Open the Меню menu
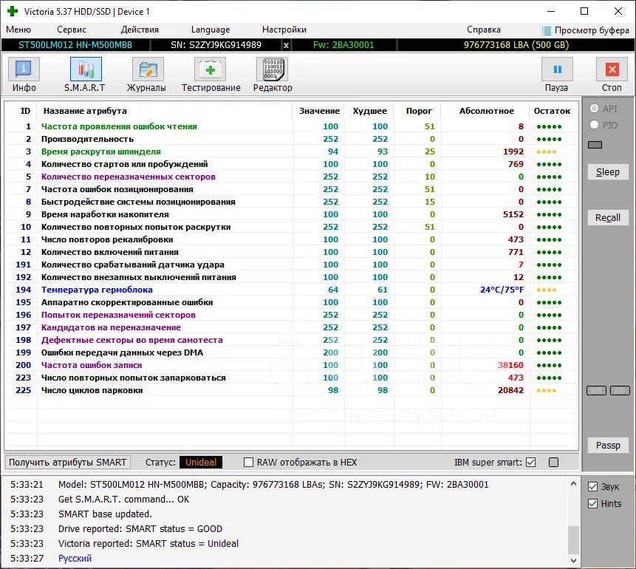The image size is (636, 569). click(x=18, y=30)
